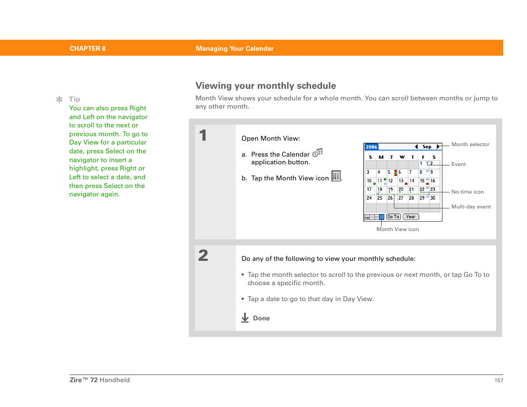The image size is (527, 407).
Task: Click the Month View icon in step b
Action: pyautogui.click(x=336, y=176)
